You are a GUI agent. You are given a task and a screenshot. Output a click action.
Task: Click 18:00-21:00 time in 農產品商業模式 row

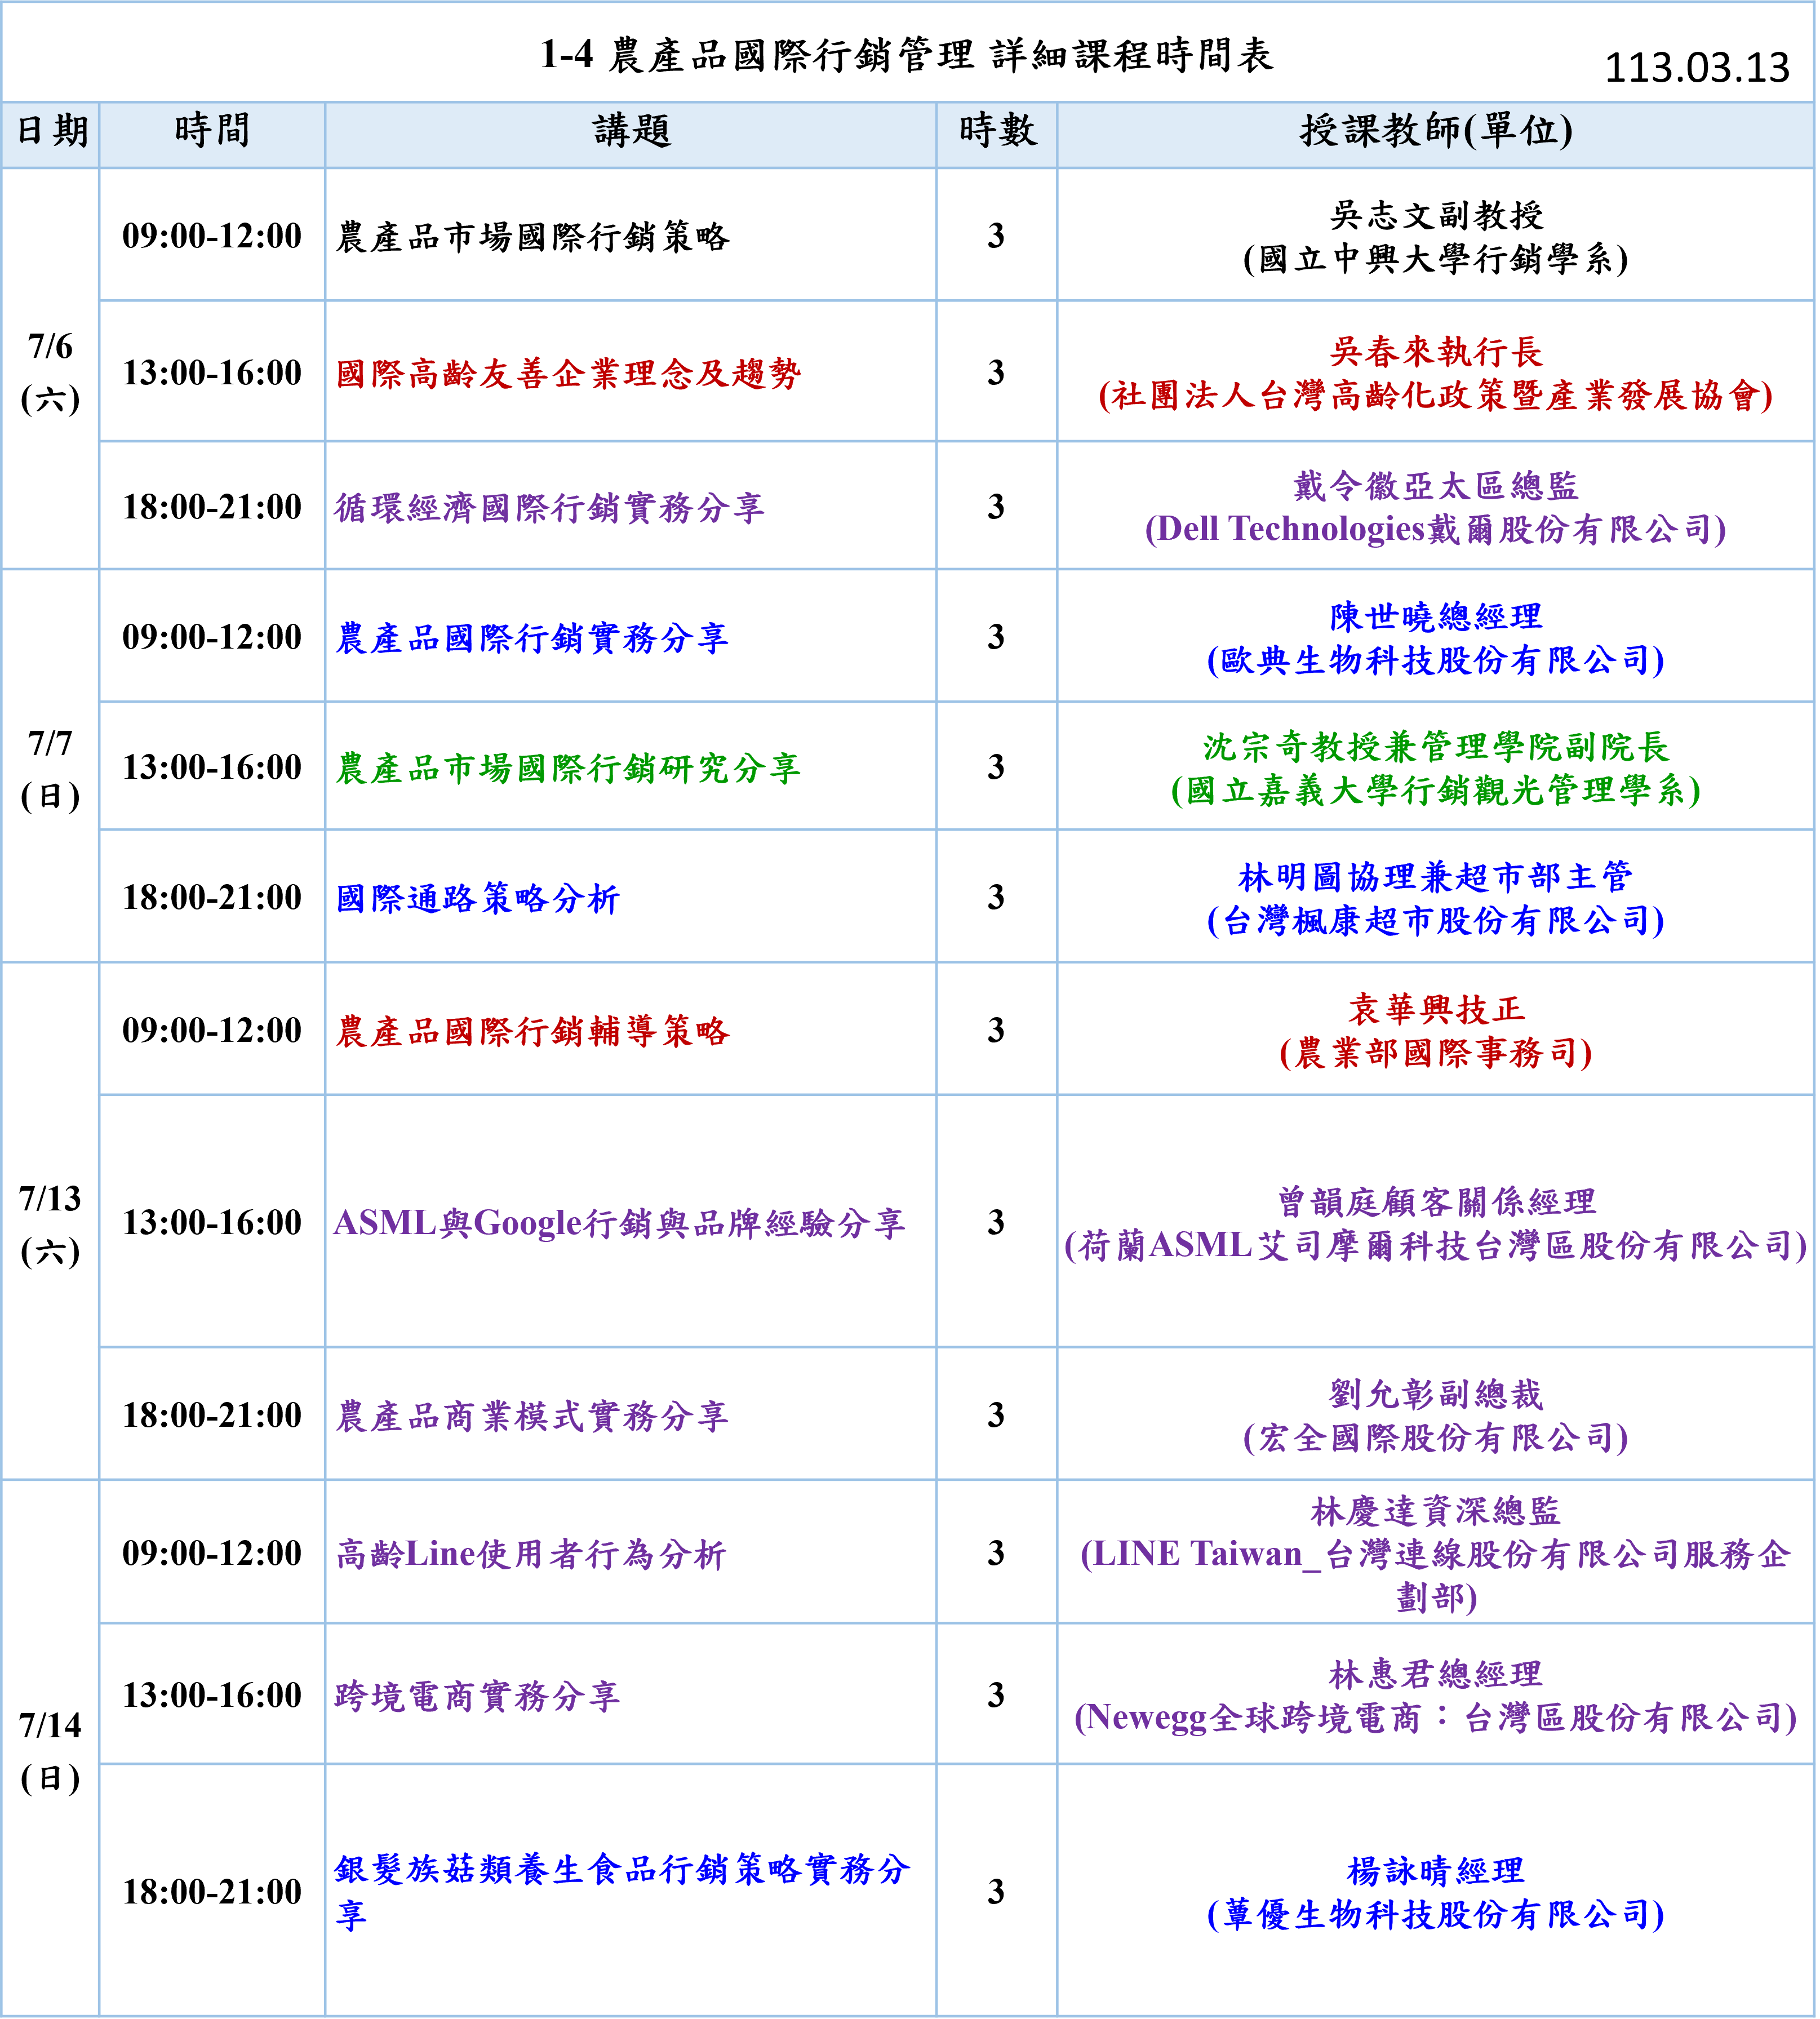point(212,1416)
